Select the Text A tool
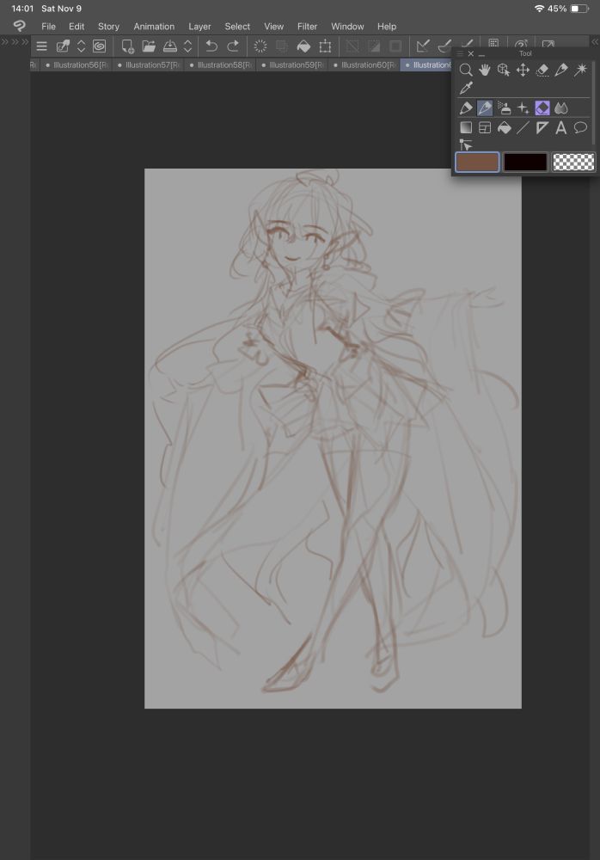 coord(561,128)
